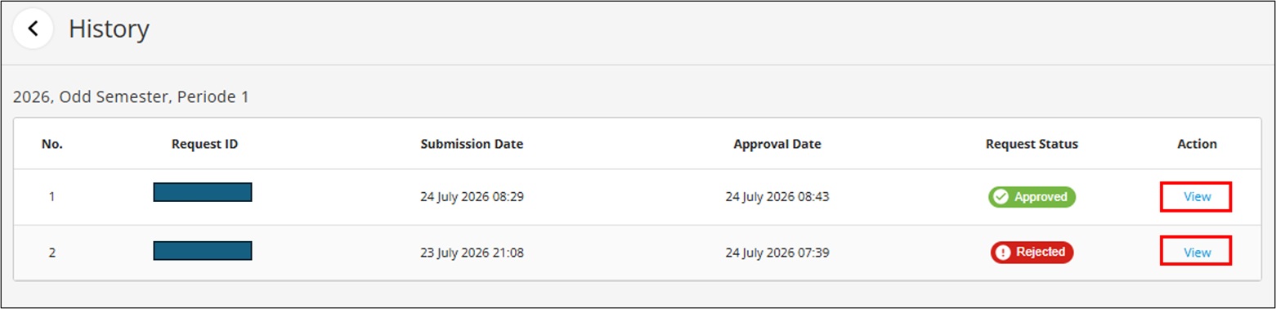The height and width of the screenshot is (309, 1276).
Task: Select the green Approved status badge
Action: point(1032,197)
